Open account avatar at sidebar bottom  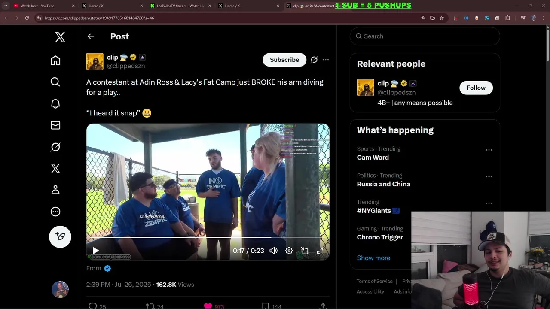tap(60, 290)
